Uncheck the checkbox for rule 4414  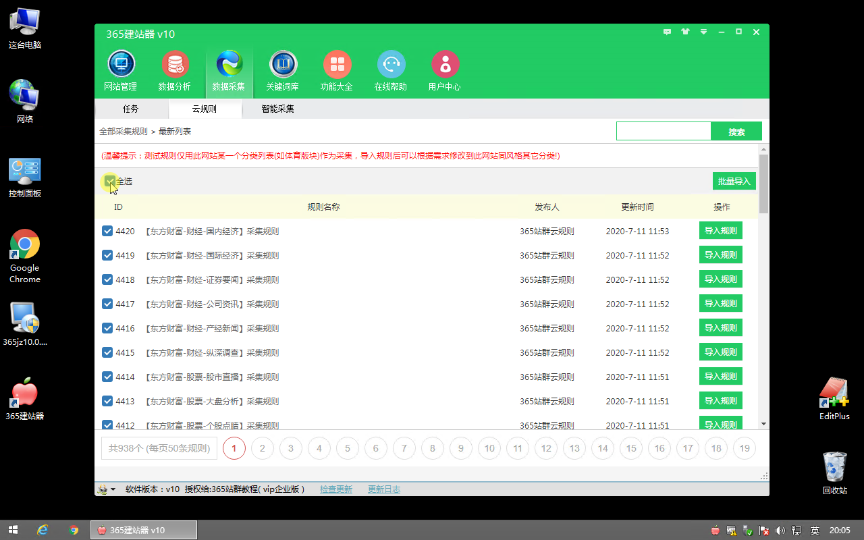pos(107,377)
